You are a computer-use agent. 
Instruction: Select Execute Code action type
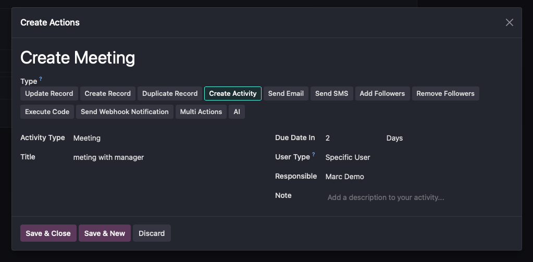(47, 112)
